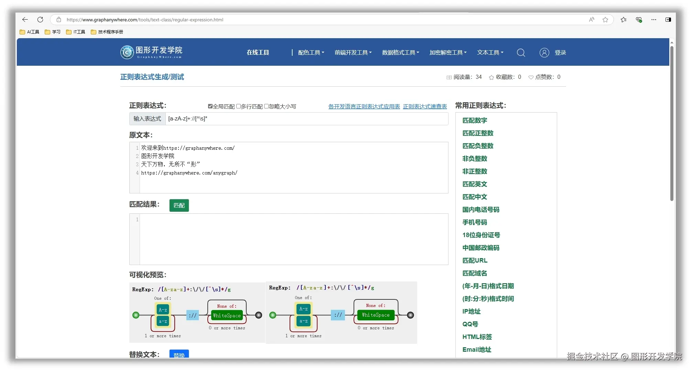The image size is (692, 371).
Task: Bookmark this page with the star icon
Action: [x=605, y=20]
